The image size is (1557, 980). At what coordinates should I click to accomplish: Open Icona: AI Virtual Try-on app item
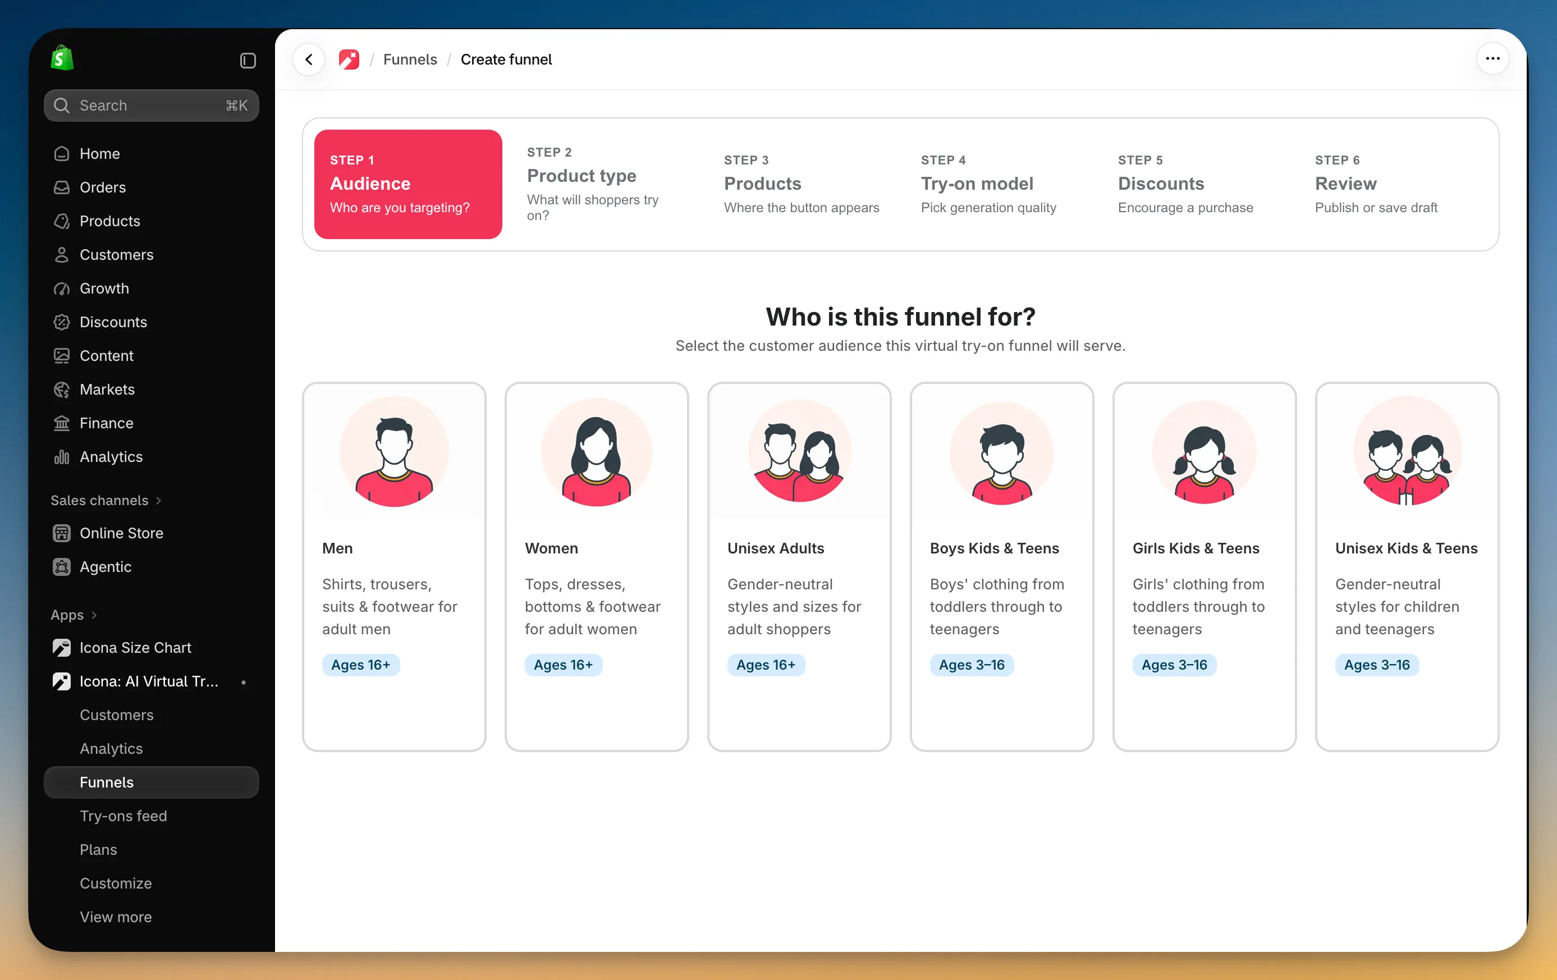coord(152,681)
